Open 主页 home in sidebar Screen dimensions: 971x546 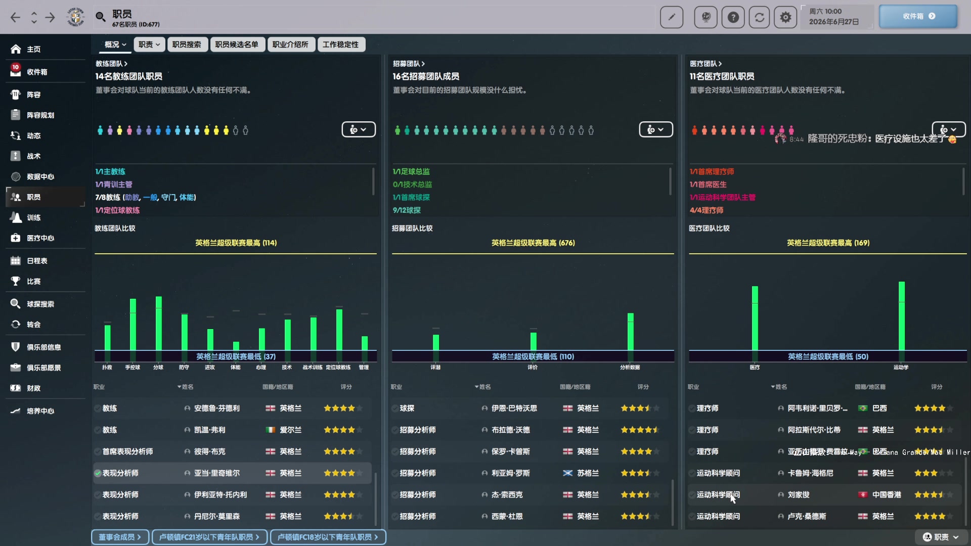point(46,49)
